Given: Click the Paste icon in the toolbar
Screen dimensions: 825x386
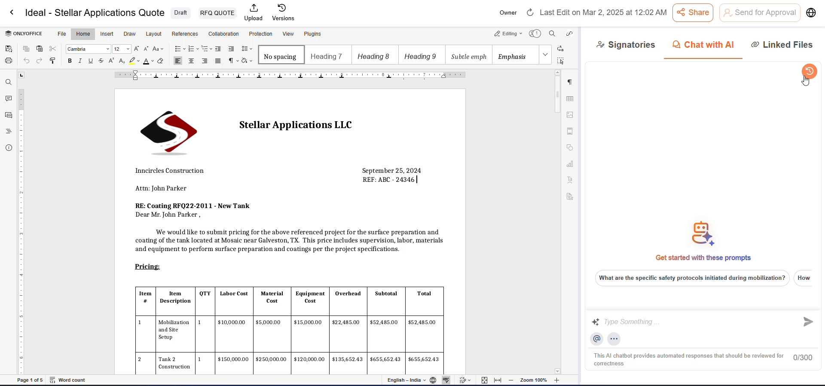Looking at the screenshot, I should pos(40,49).
